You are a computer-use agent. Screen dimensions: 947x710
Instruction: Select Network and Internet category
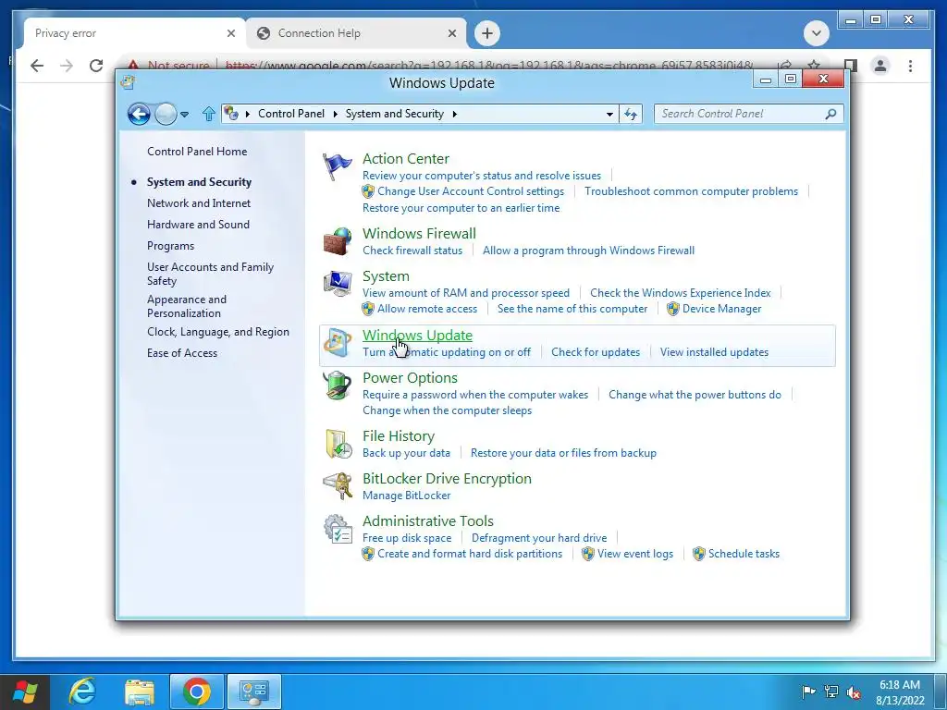199,203
